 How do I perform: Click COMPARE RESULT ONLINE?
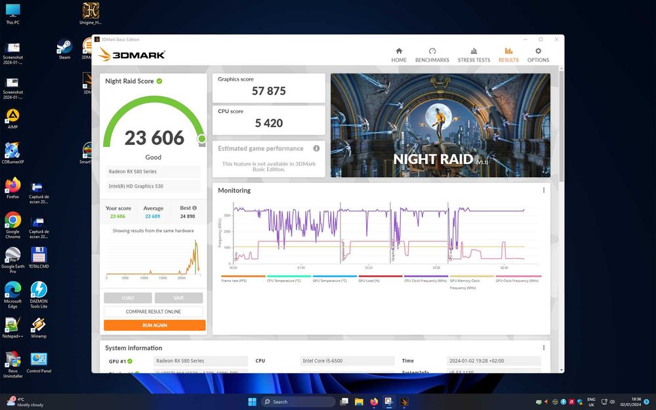[x=153, y=312]
